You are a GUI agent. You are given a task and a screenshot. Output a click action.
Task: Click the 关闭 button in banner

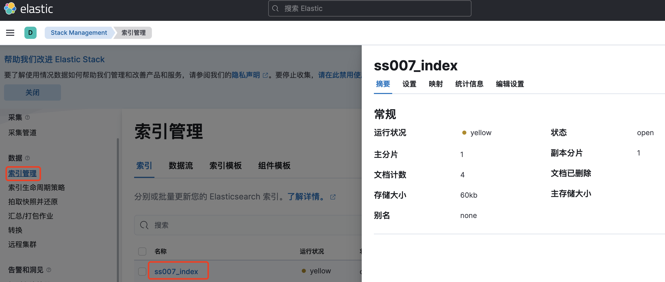coord(32,92)
